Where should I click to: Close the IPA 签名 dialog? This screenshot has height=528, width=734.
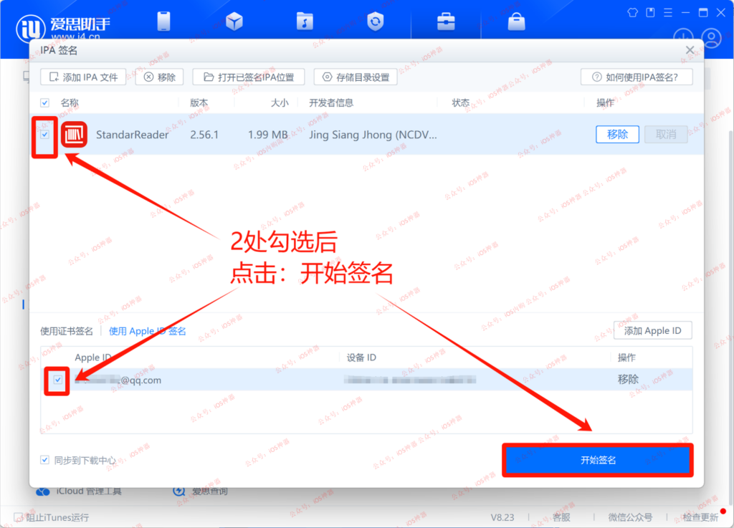[690, 50]
